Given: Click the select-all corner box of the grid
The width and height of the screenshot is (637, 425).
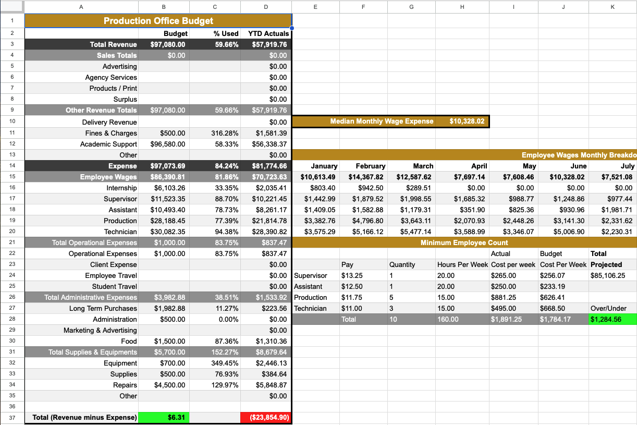Looking at the screenshot, I should click(x=11, y=7).
